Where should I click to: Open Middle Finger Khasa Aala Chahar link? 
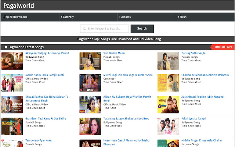tap(202, 140)
